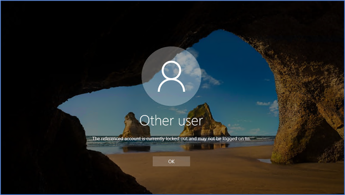
Task: Click the user avatar circle
Action: (x=171, y=76)
